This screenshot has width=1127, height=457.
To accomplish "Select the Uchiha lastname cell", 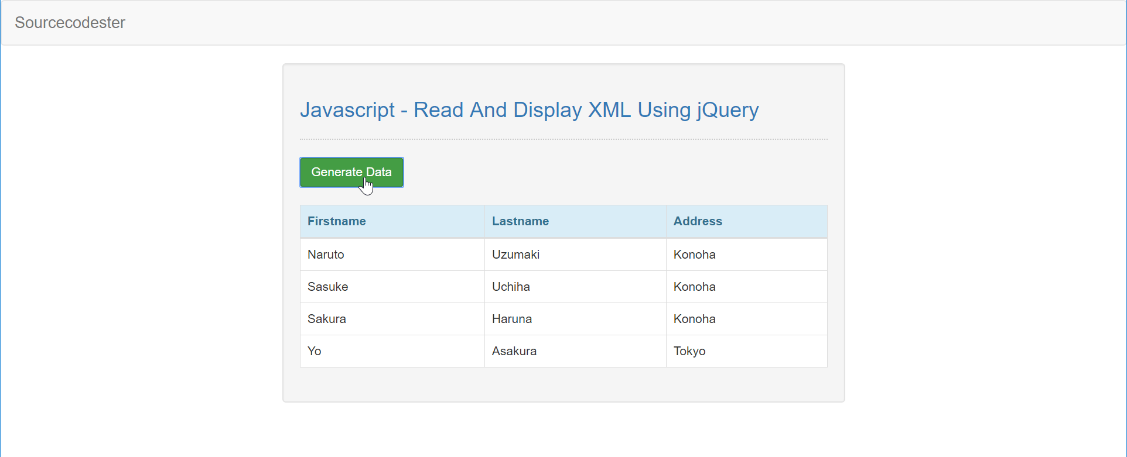I will pyautogui.click(x=575, y=287).
